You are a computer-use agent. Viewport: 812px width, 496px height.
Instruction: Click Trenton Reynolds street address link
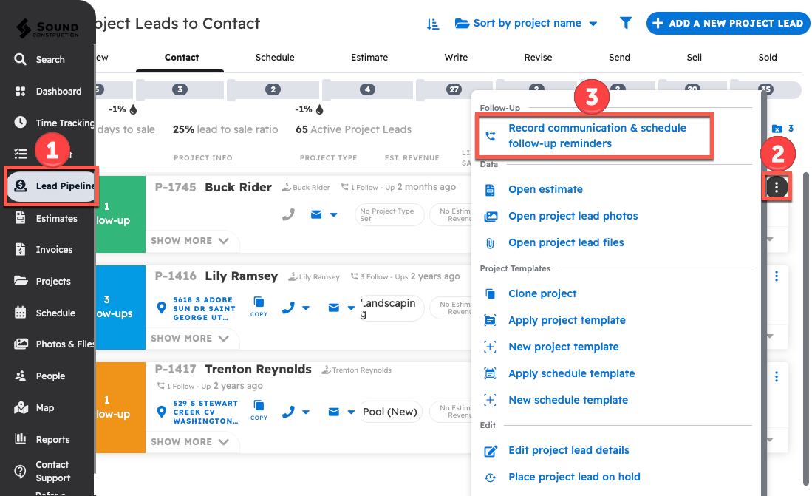[205, 412]
